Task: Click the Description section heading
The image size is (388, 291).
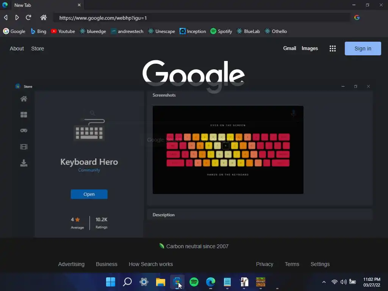Action: (164, 215)
